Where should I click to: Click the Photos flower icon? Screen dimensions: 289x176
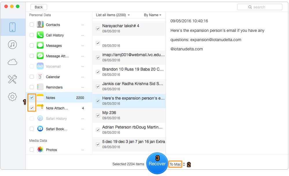(40, 150)
